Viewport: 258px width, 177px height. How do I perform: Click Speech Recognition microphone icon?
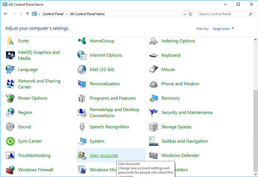[x=82, y=127]
